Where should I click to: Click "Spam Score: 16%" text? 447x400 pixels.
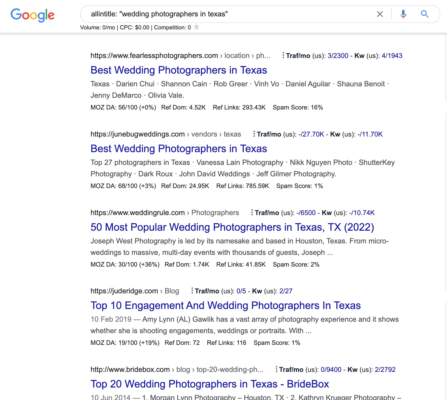pyautogui.click(x=298, y=107)
